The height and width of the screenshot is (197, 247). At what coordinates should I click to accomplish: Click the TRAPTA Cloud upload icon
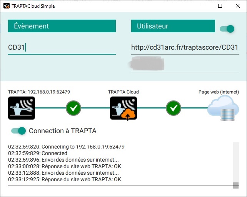(x=123, y=108)
